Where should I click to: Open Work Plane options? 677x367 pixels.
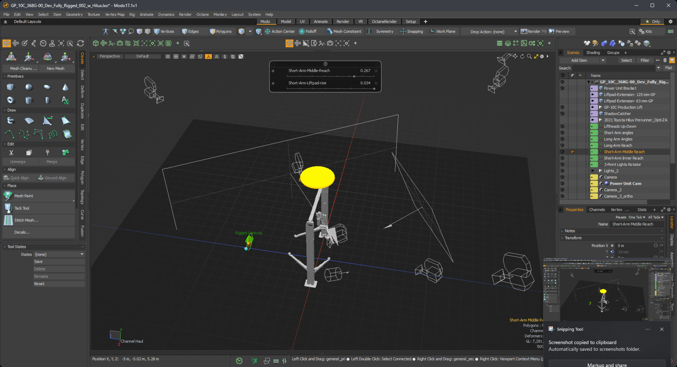tap(443, 31)
